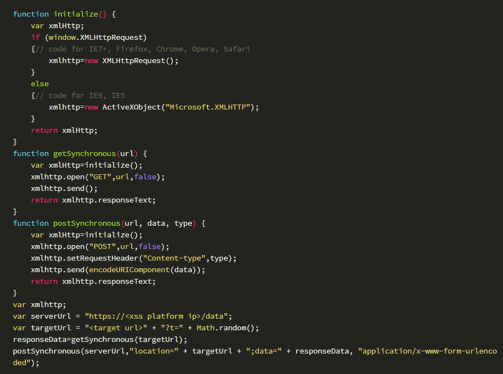Click the "Content-type" string
The height and width of the screenshot is (374, 503).
point(174,258)
